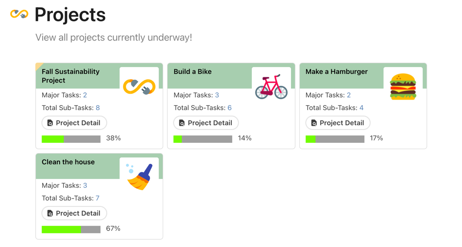Image resolution: width=462 pixels, height=247 pixels.
Task: Click the broom icon on Clean the house
Action: (139, 177)
